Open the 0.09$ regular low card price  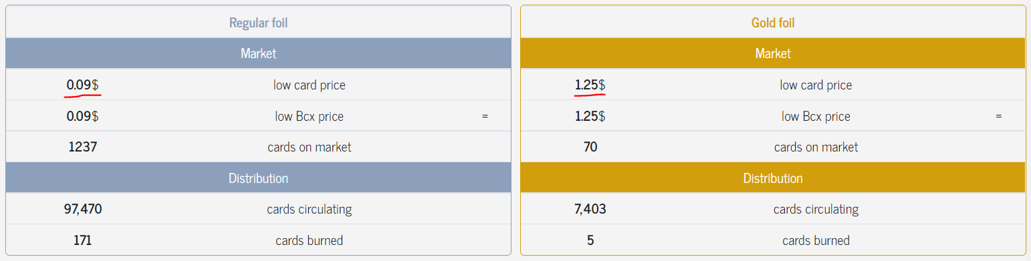pyautogui.click(x=82, y=85)
